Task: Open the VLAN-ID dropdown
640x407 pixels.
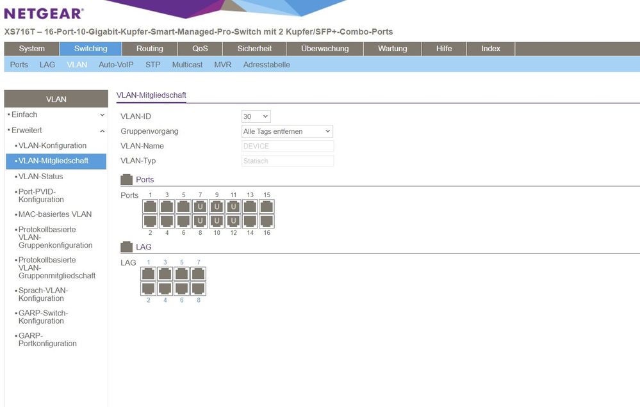Action: tap(256, 116)
